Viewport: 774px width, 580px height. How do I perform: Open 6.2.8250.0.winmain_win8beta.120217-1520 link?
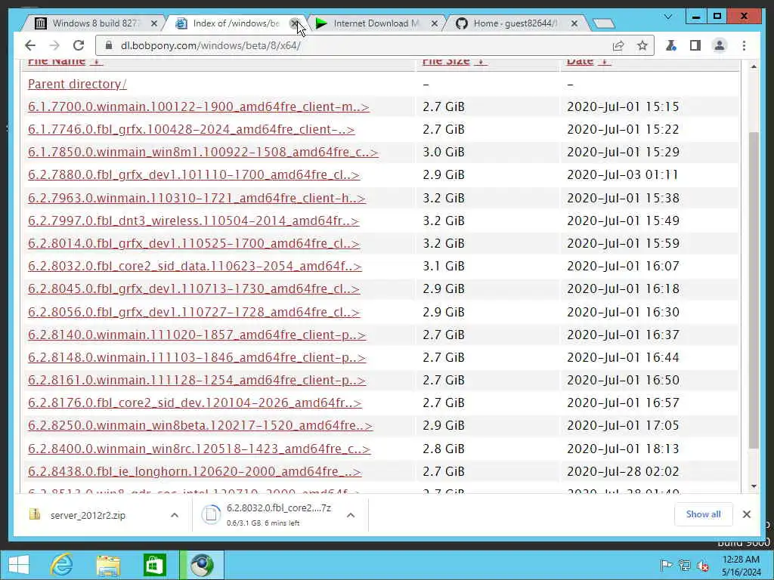click(x=200, y=425)
